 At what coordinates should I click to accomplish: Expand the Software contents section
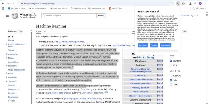6,81
